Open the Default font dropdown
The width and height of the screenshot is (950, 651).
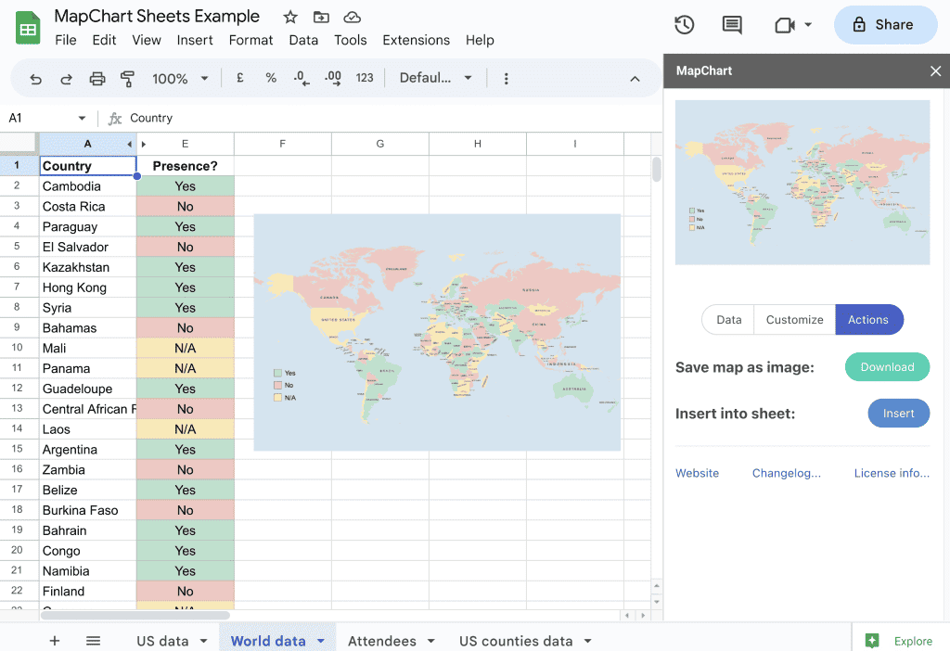436,78
